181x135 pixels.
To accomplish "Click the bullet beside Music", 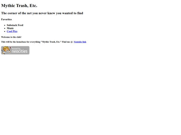I will pyautogui.click(x=5, y=28).
